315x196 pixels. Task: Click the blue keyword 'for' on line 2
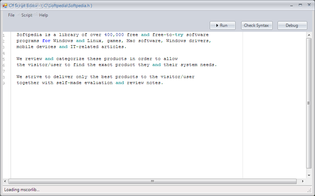pyautogui.click(x=46, y=41)
